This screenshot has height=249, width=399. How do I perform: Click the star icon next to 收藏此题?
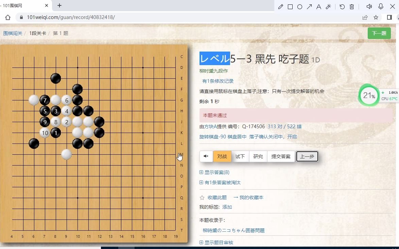click(202, 197)
